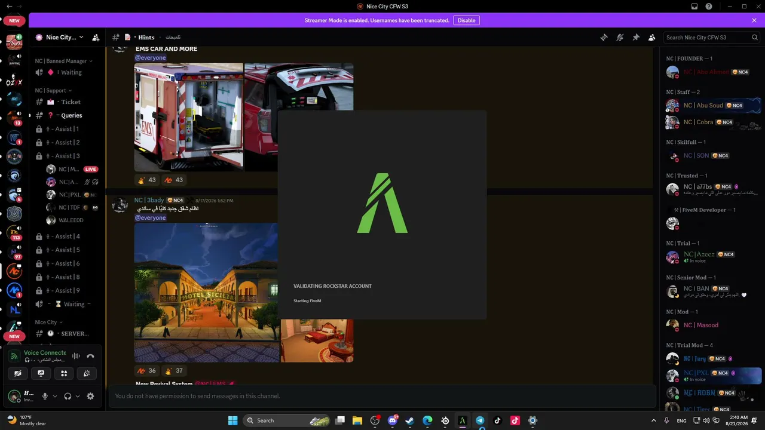The height and width of the screenshot is (430, 765).
Task: Open the Threads icon in channel header
Action: pyautogui.click(x=604, y=37)
